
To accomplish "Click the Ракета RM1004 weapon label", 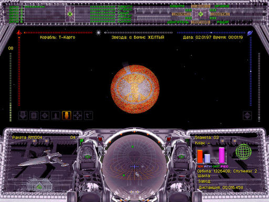I will pos(27,137).
